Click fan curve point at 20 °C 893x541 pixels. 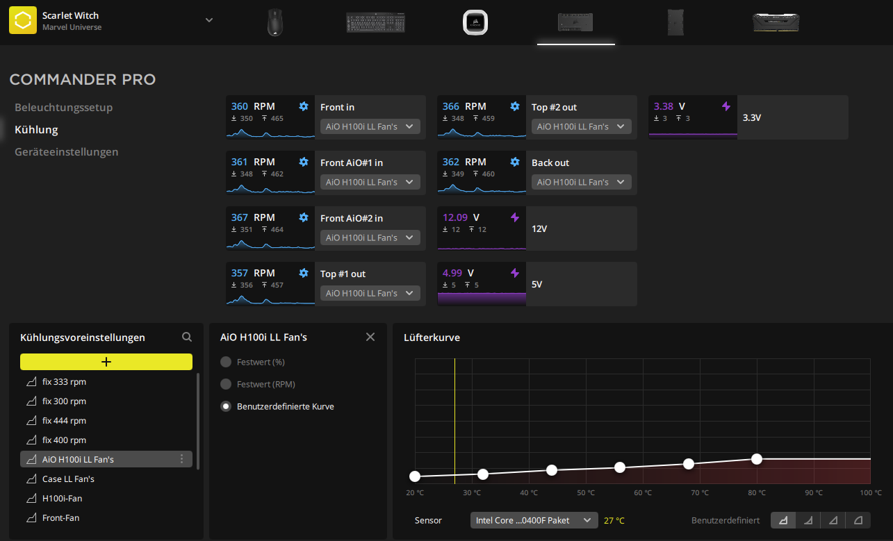click(415, 476)
